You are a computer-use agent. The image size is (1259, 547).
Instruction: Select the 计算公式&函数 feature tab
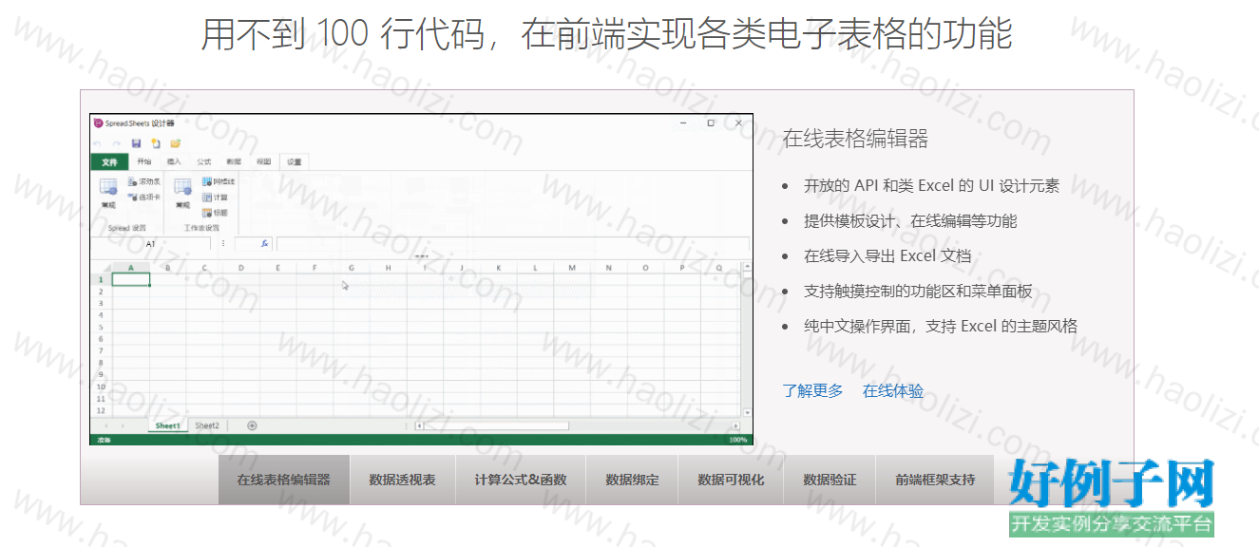coord(521,480)
